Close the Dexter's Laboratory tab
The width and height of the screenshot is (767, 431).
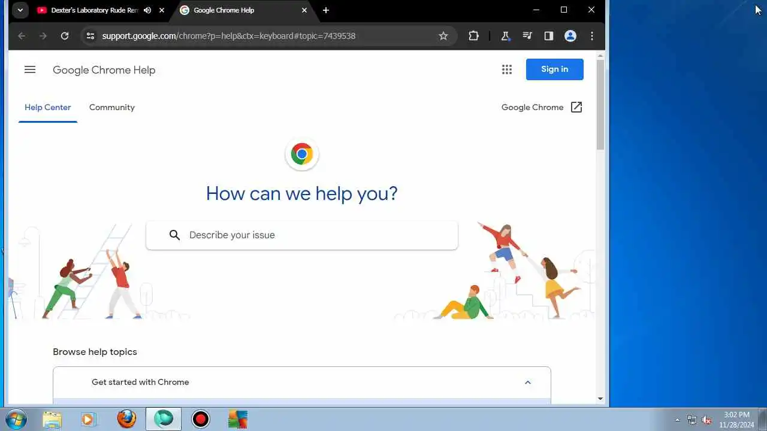click(x=161, y=10)
